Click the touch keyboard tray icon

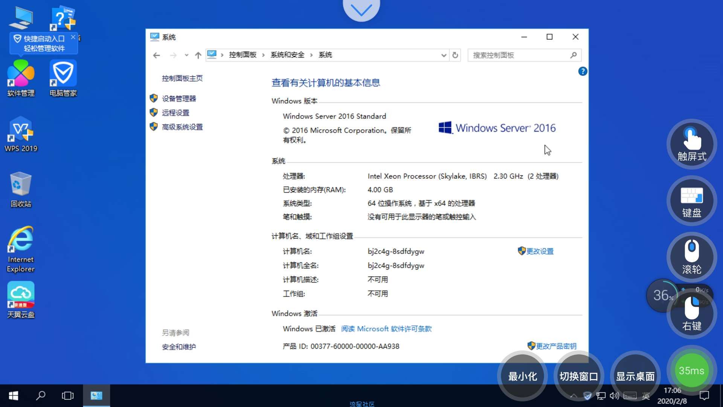coord(630,396)
